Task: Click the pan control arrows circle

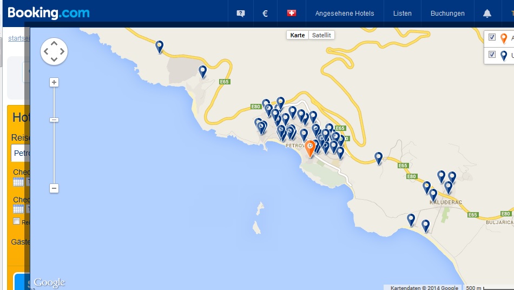Action: pos(54,51)
